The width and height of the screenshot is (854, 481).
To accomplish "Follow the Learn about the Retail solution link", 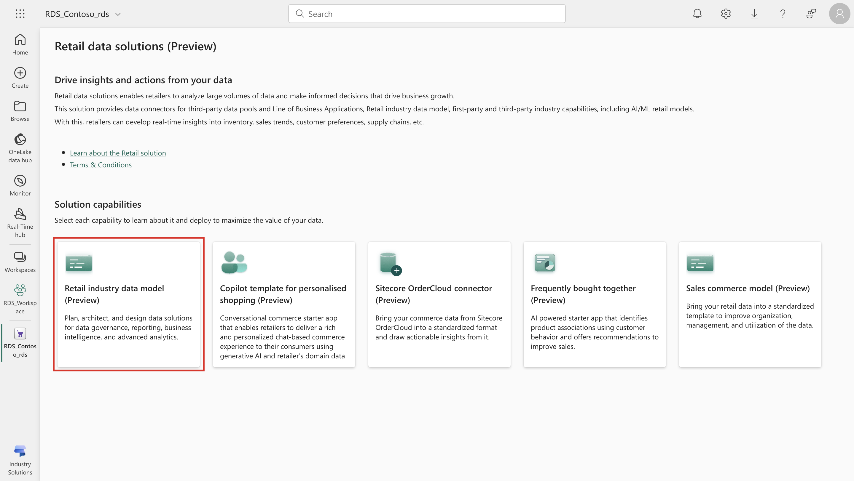I will (118, 153).
